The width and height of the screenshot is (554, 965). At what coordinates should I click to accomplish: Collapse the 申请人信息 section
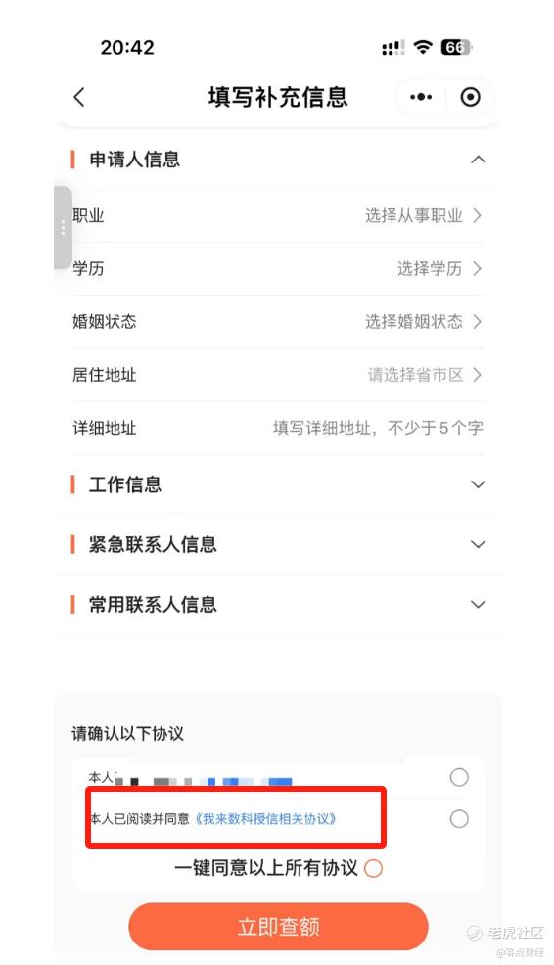[x=479, y=160]
